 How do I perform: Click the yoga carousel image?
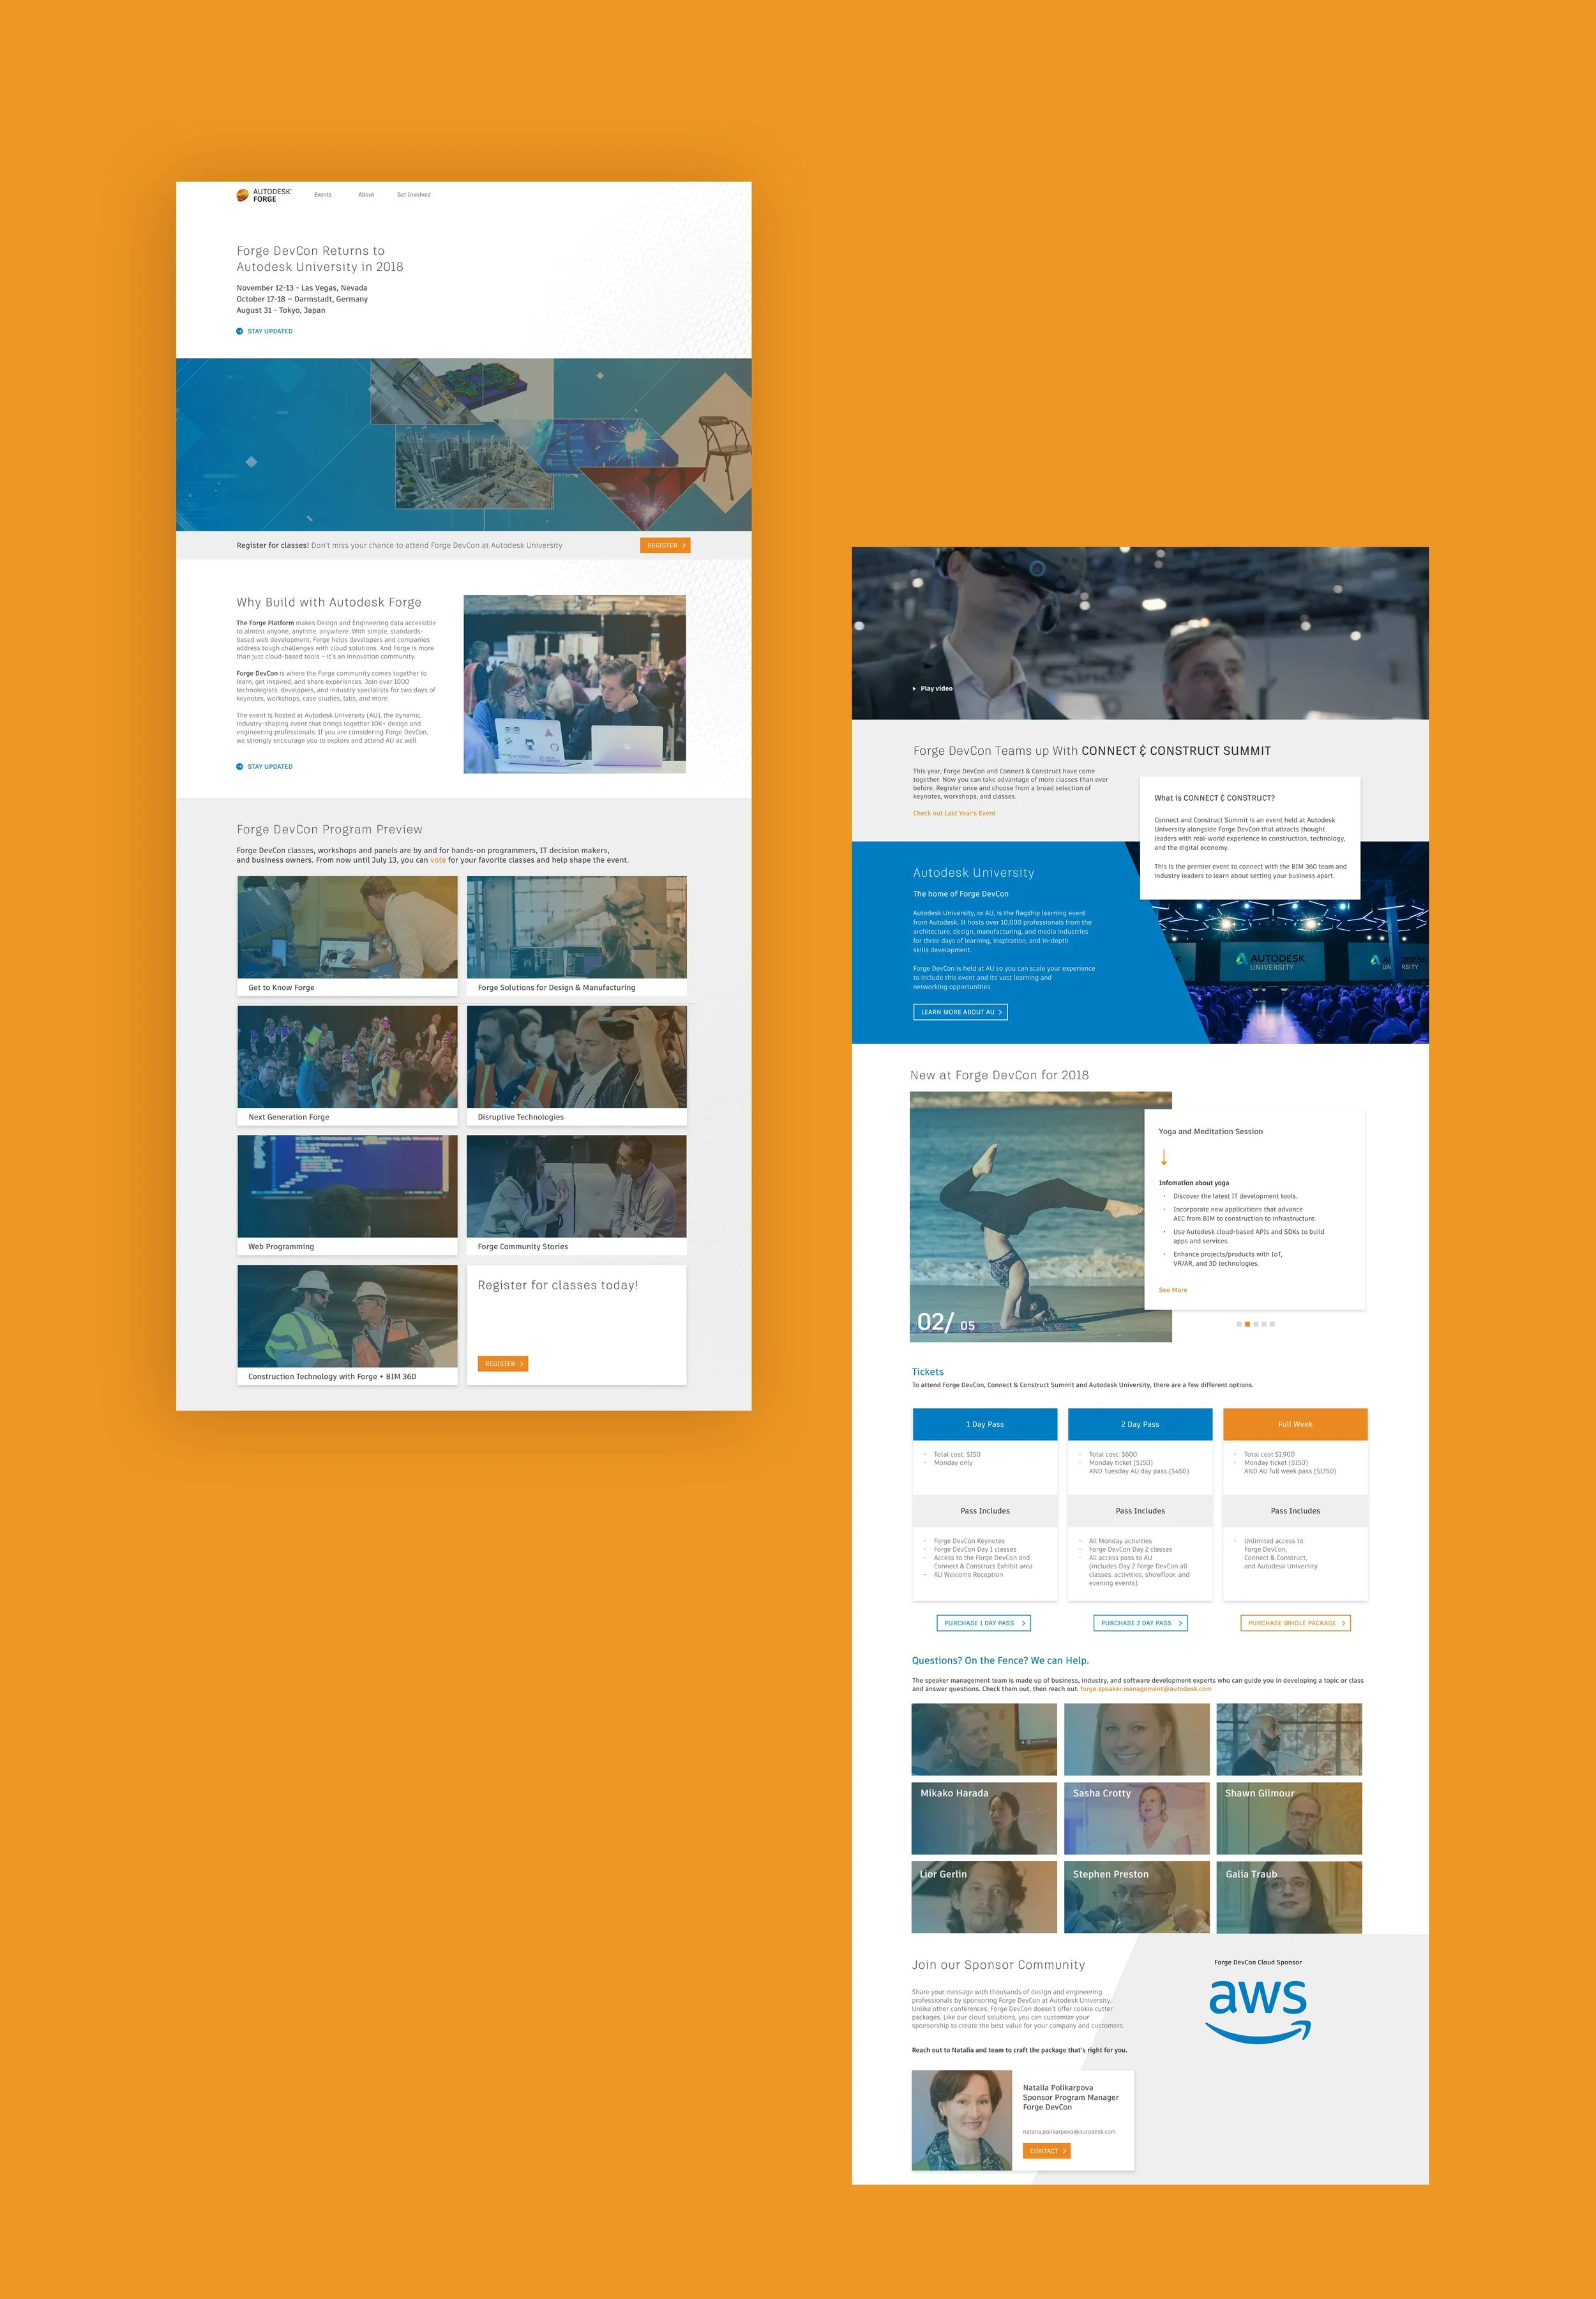point(1028,1217)
